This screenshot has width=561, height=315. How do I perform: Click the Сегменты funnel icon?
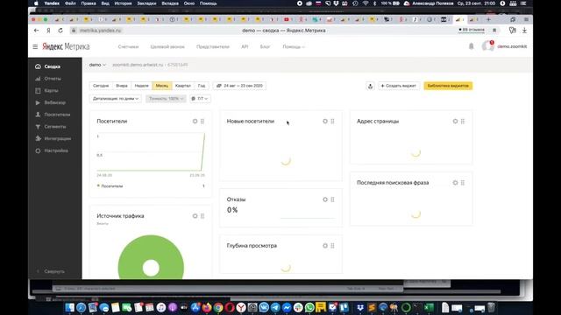(x=38, y=127)
